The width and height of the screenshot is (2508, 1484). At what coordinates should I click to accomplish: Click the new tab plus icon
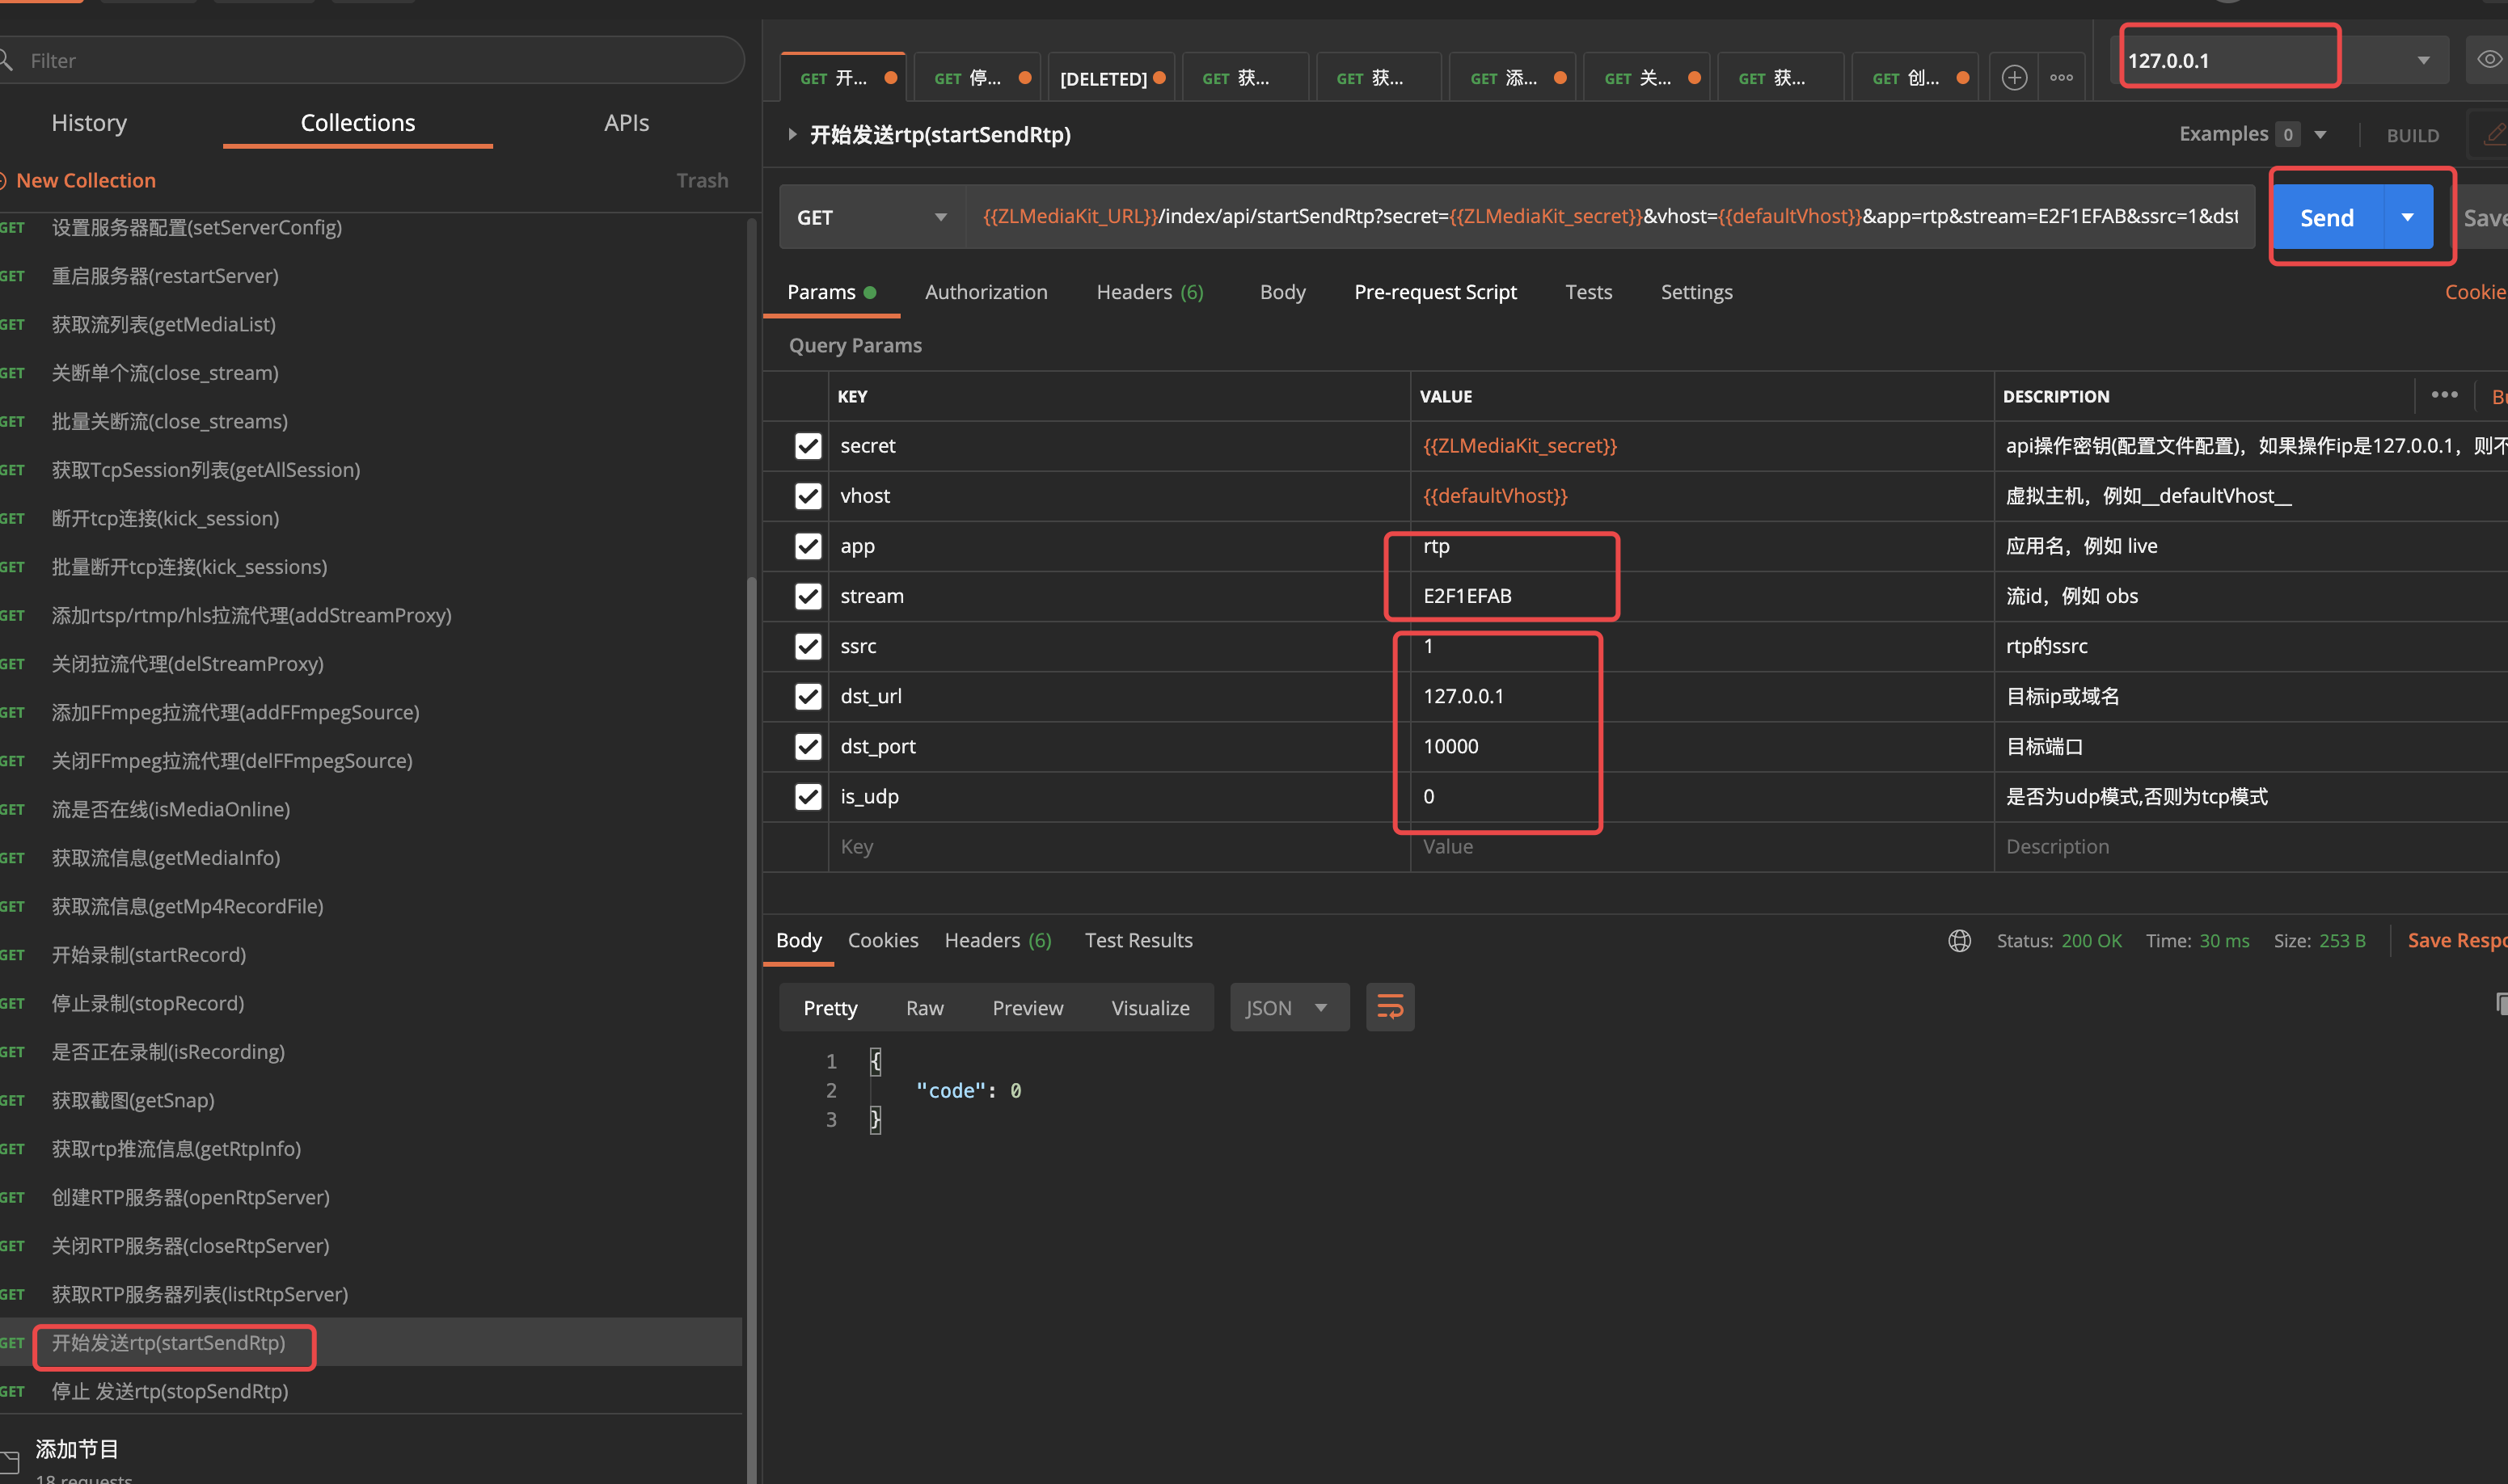coord(2014,78)
